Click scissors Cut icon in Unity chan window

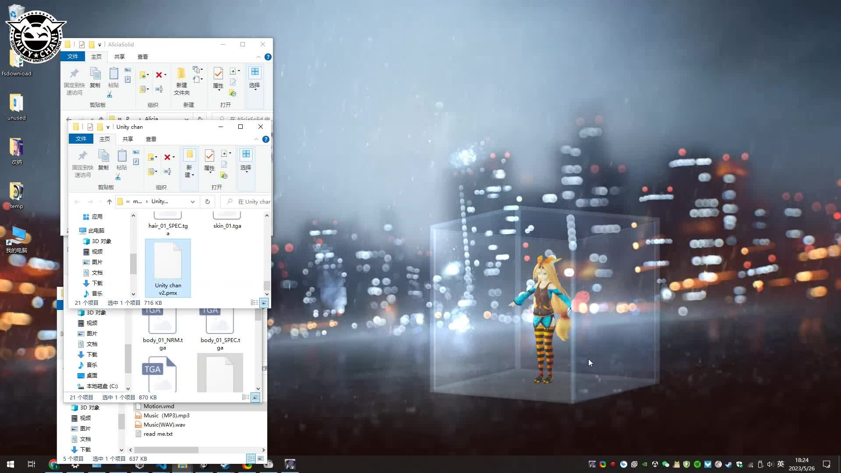pyautogui.click(x=118, y=177)
